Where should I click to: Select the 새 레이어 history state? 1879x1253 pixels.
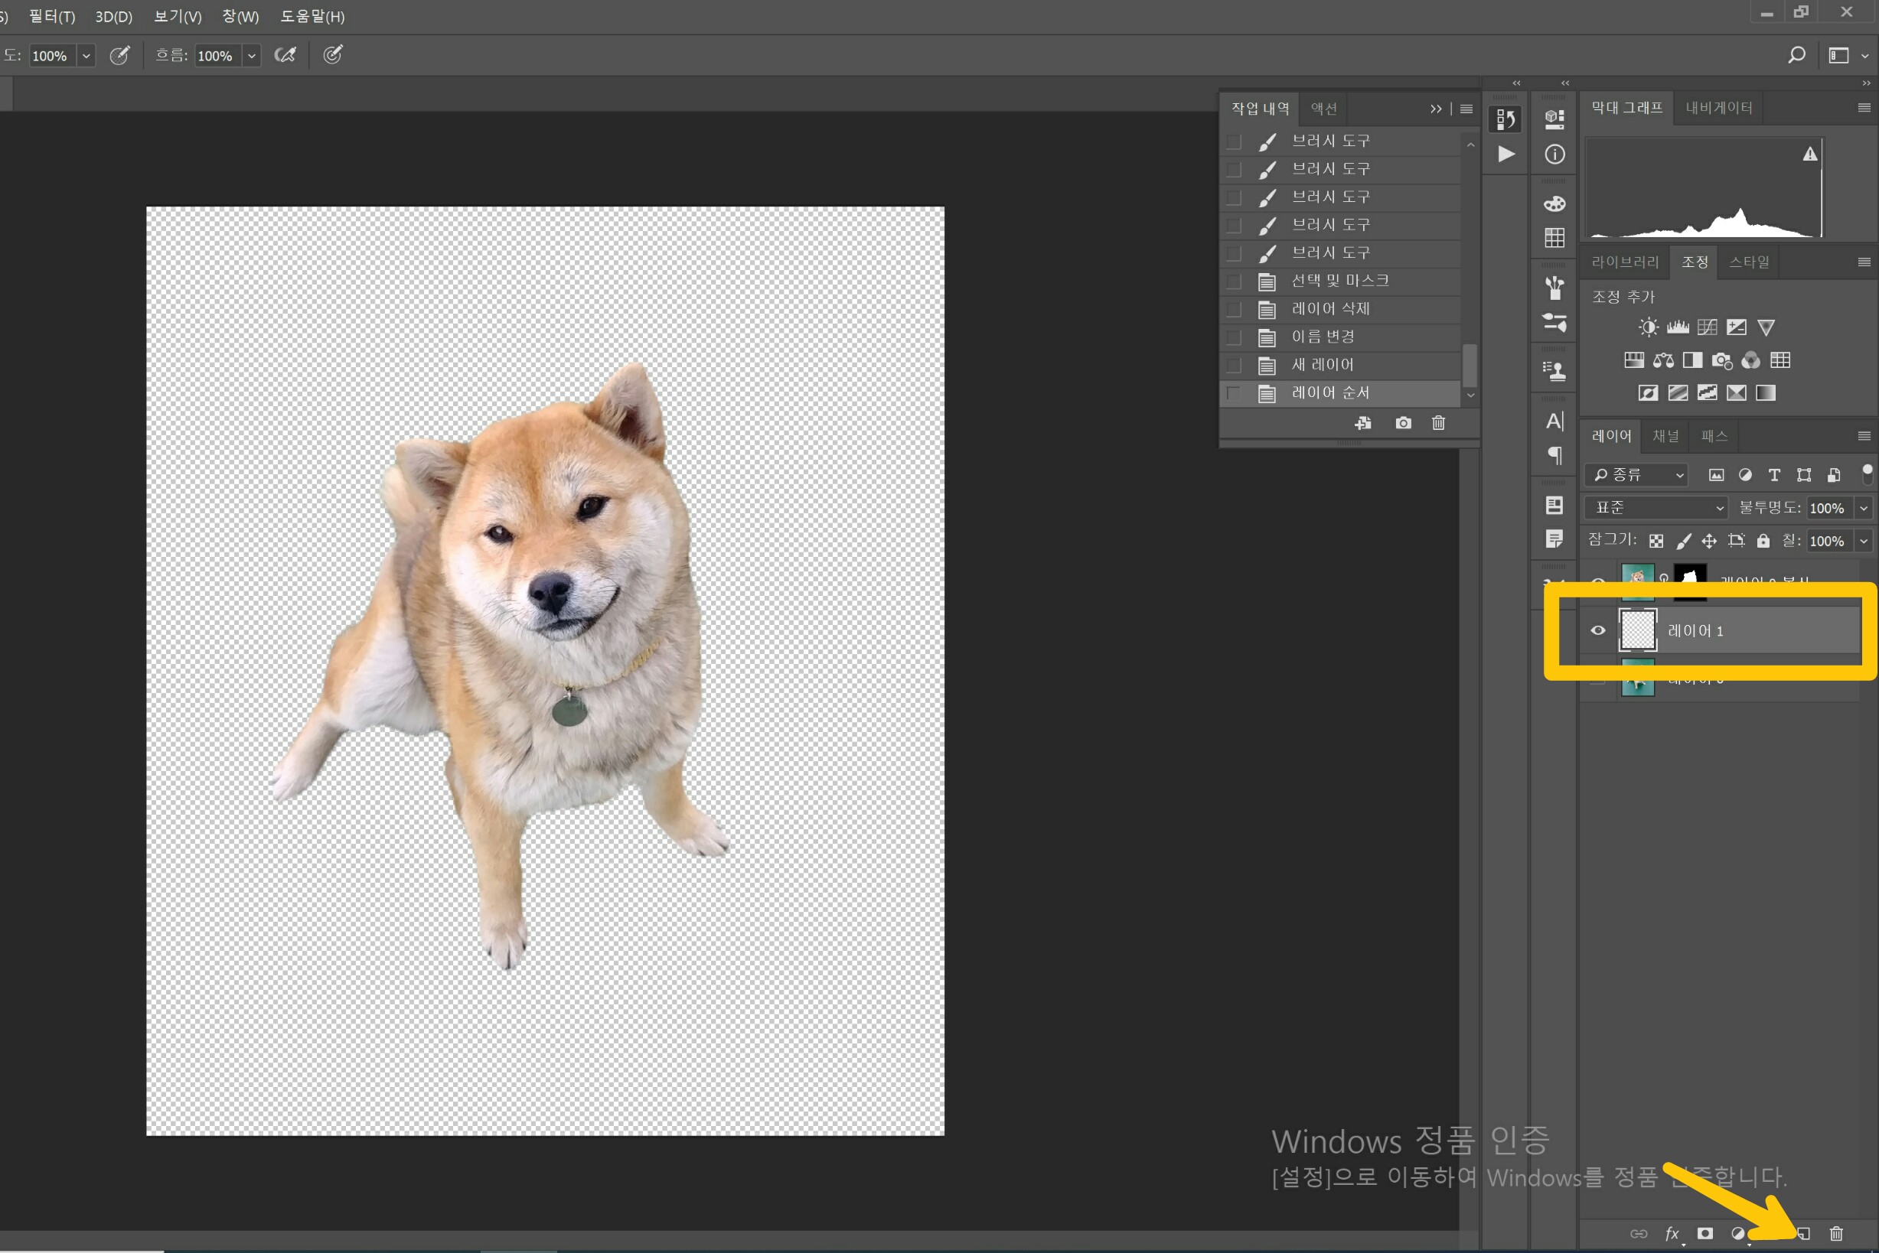point(1323,365)
